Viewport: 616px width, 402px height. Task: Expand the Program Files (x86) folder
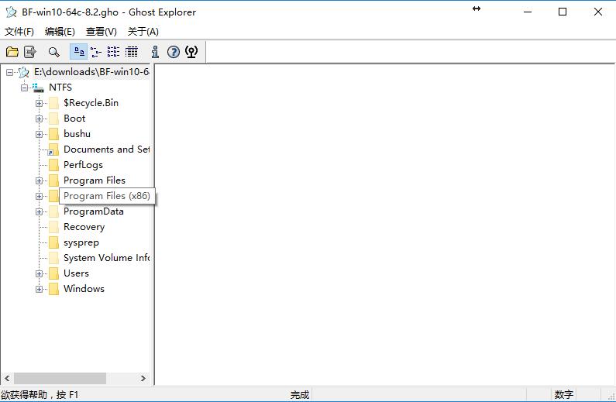(39, 196)
